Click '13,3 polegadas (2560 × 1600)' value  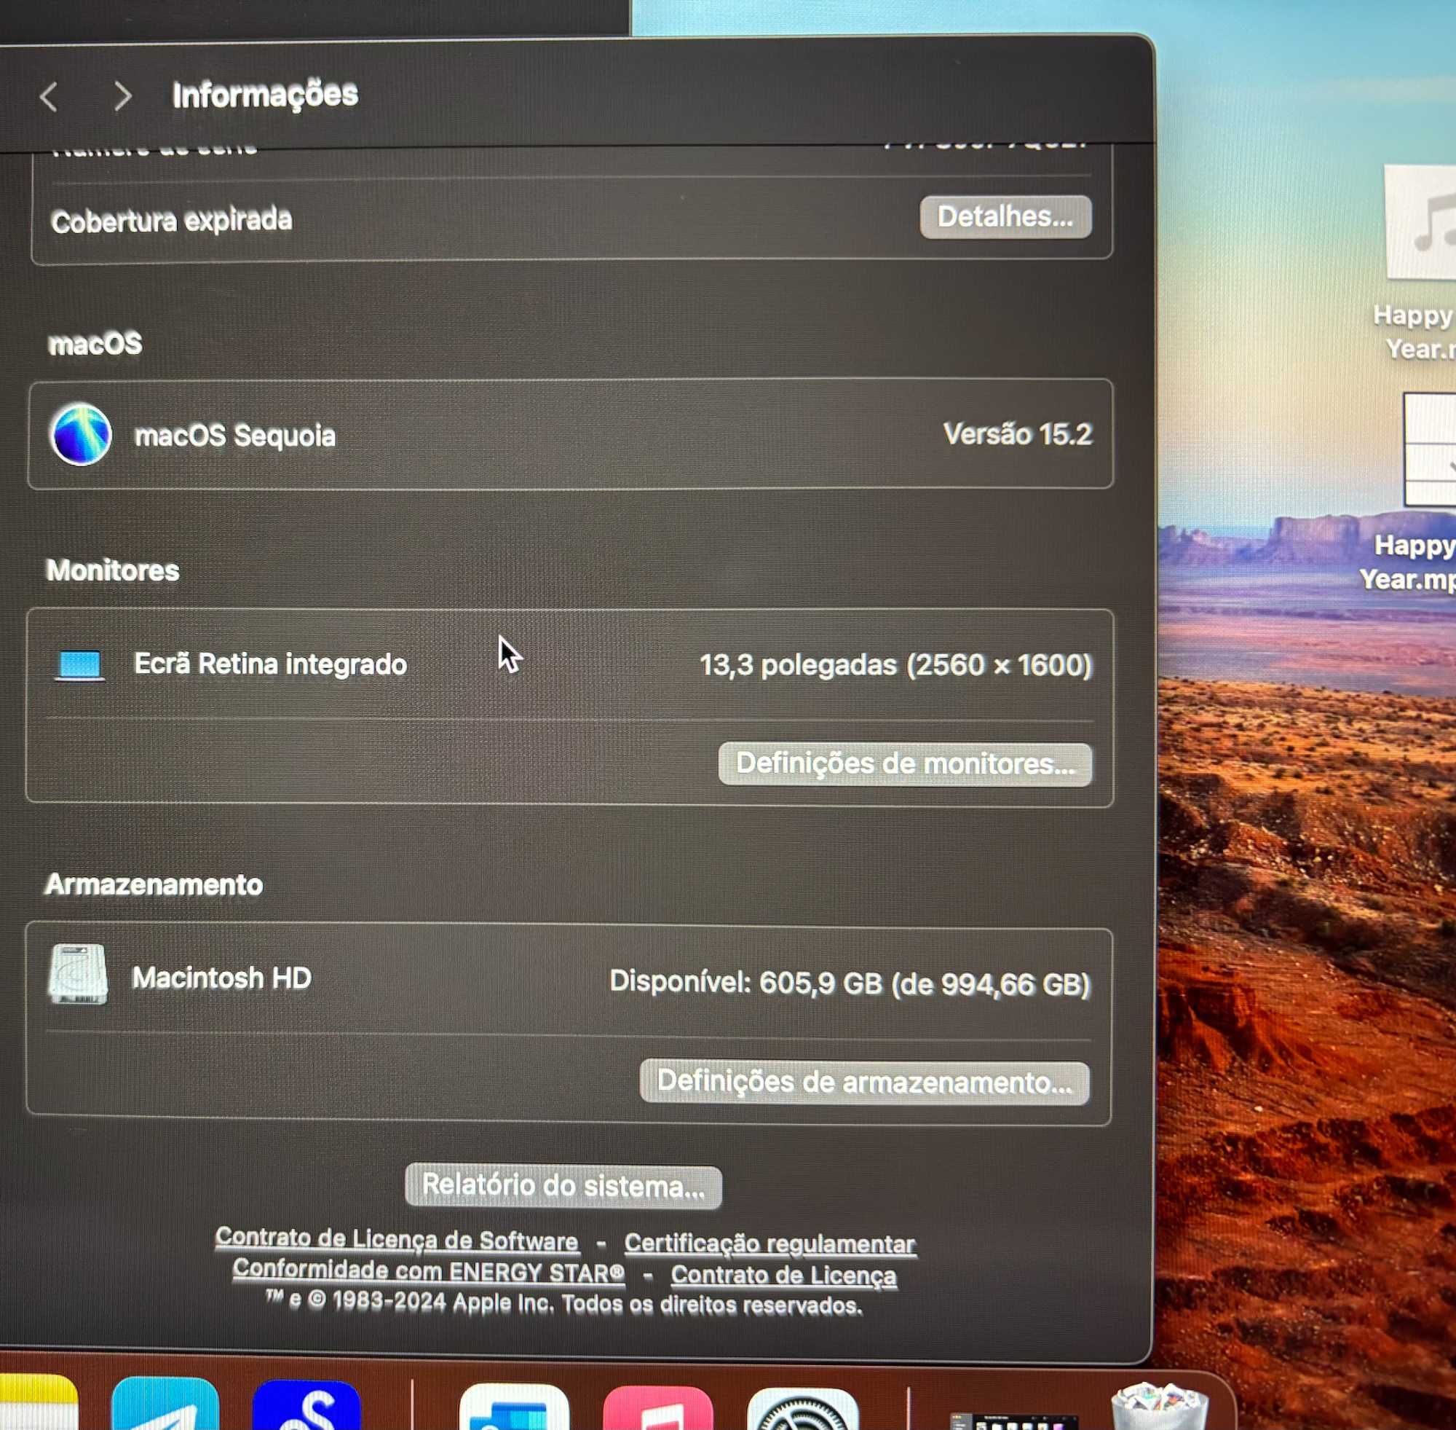895,665
